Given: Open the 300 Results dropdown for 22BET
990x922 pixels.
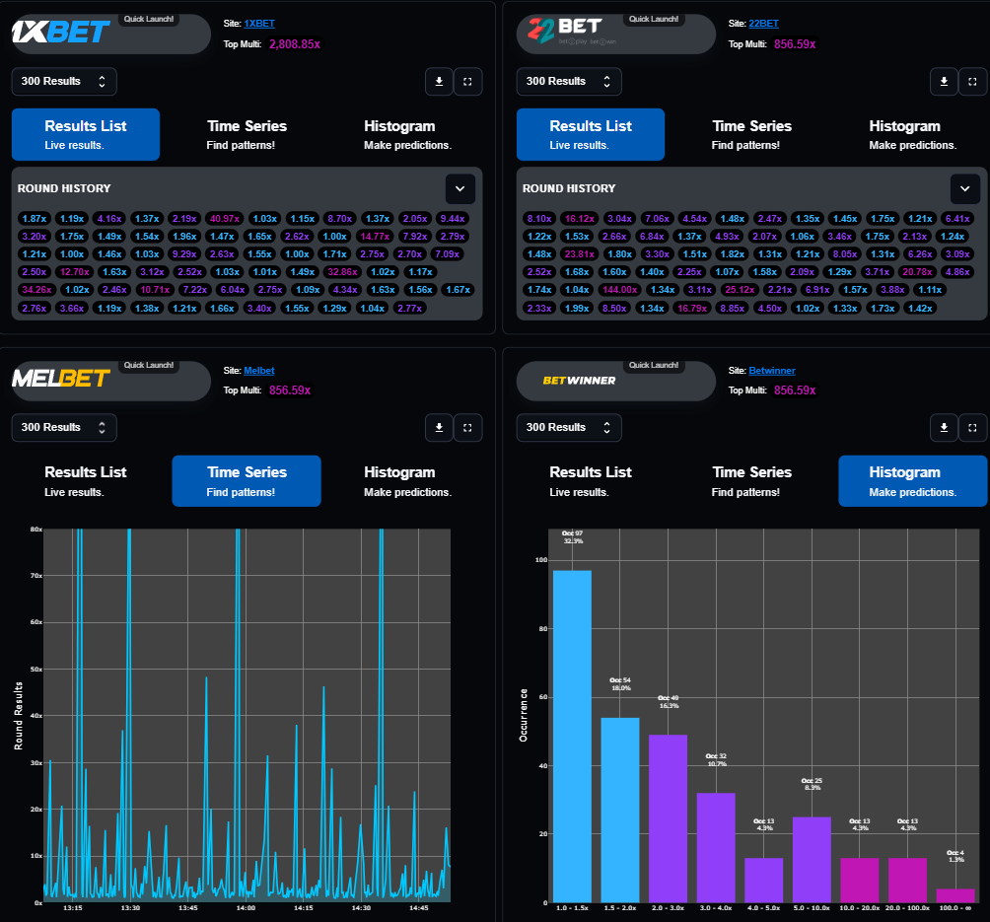Looking at the screenshot, I should [569, 82].
